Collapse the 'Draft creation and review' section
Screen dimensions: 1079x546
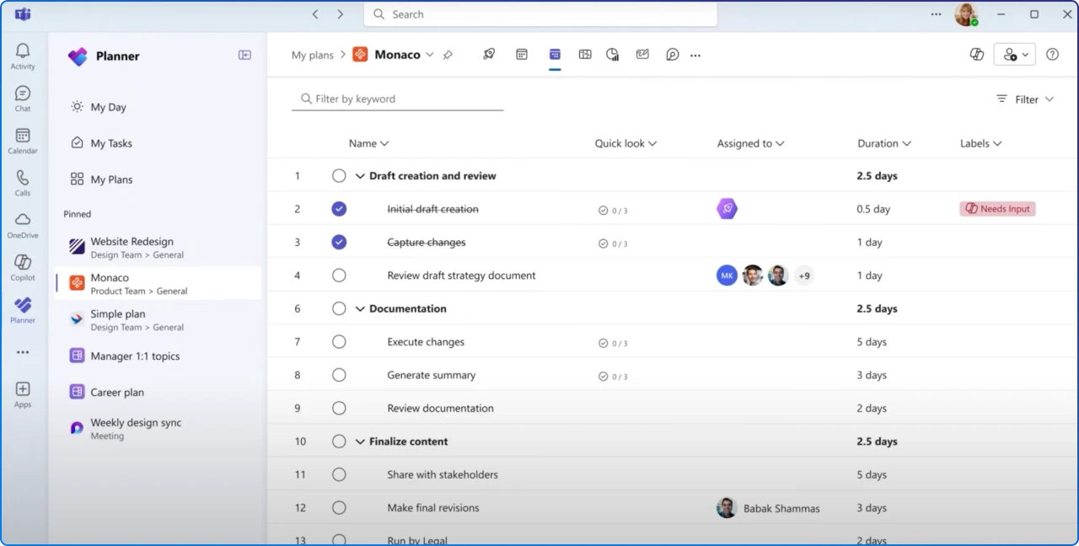(x=360, y=175)
